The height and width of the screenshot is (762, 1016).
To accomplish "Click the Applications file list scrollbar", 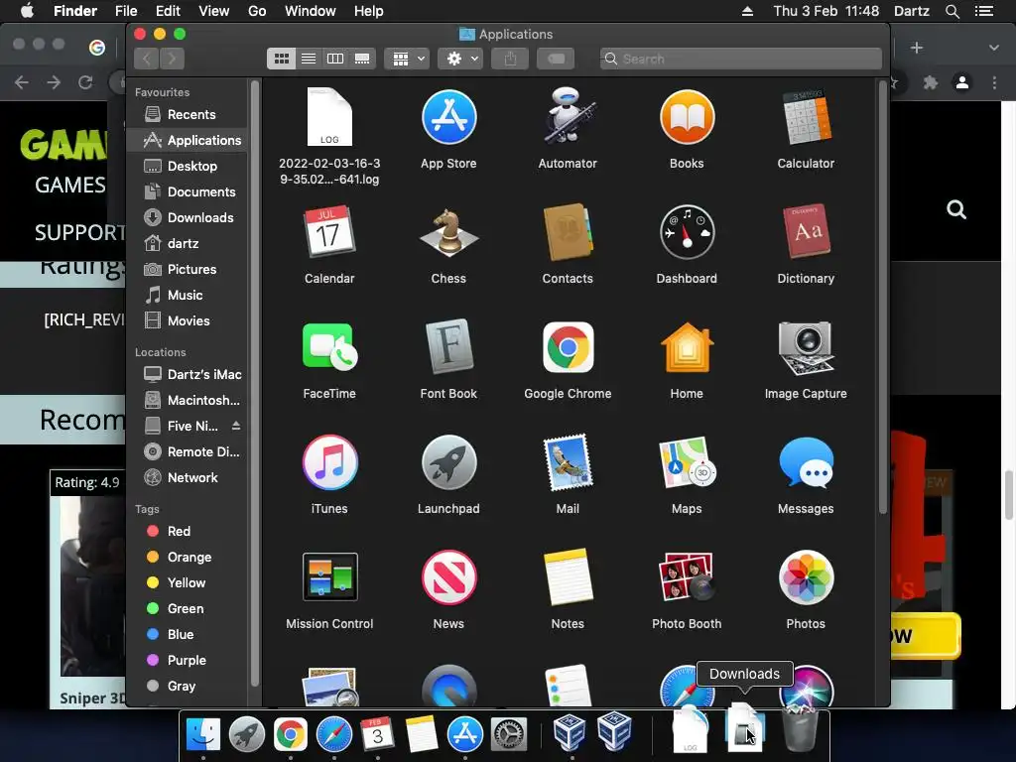I will (x=882, y=297).
